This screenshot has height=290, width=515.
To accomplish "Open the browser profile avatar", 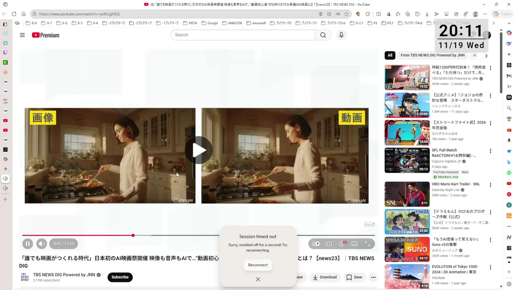I will [x=476, y=14].
